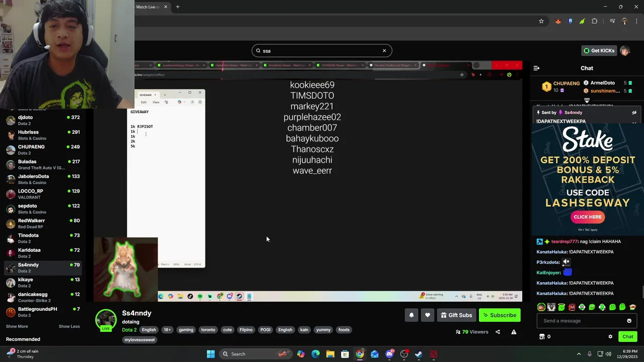644x362 pixels.
Task: Click the Stake CLICK HERE button
Action: [587, 217]
